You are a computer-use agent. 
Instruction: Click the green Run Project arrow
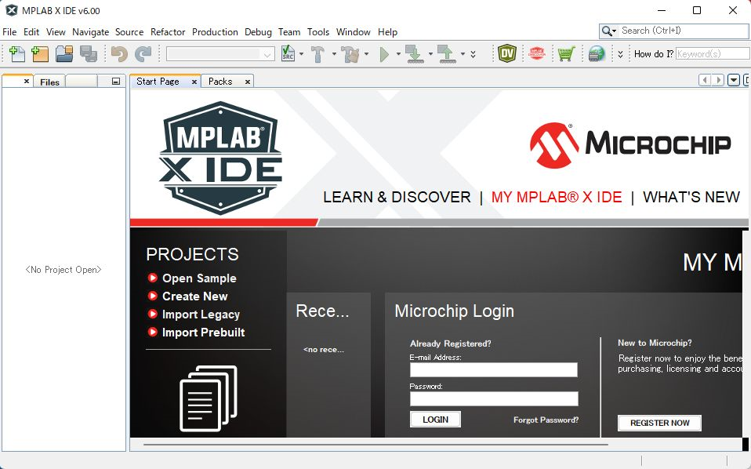click(384, 54)
